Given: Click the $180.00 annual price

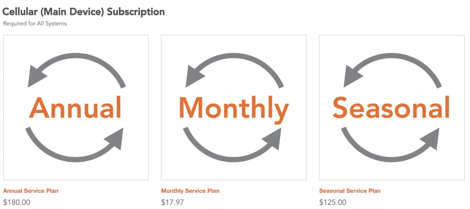Looking at the screenshot, I should pyautogui.click(x=17, y=202).
